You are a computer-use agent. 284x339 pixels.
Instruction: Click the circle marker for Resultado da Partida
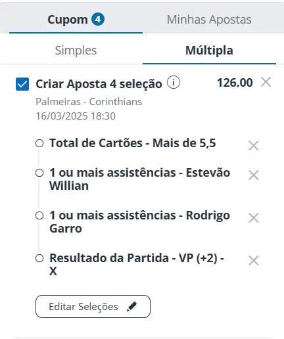point(39,258)
